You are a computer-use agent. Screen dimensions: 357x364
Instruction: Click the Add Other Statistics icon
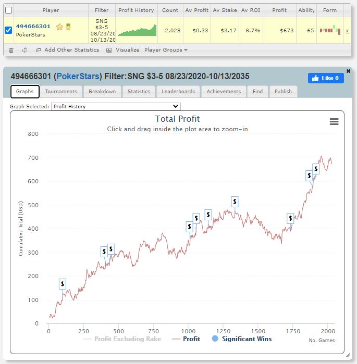[38, 50]
